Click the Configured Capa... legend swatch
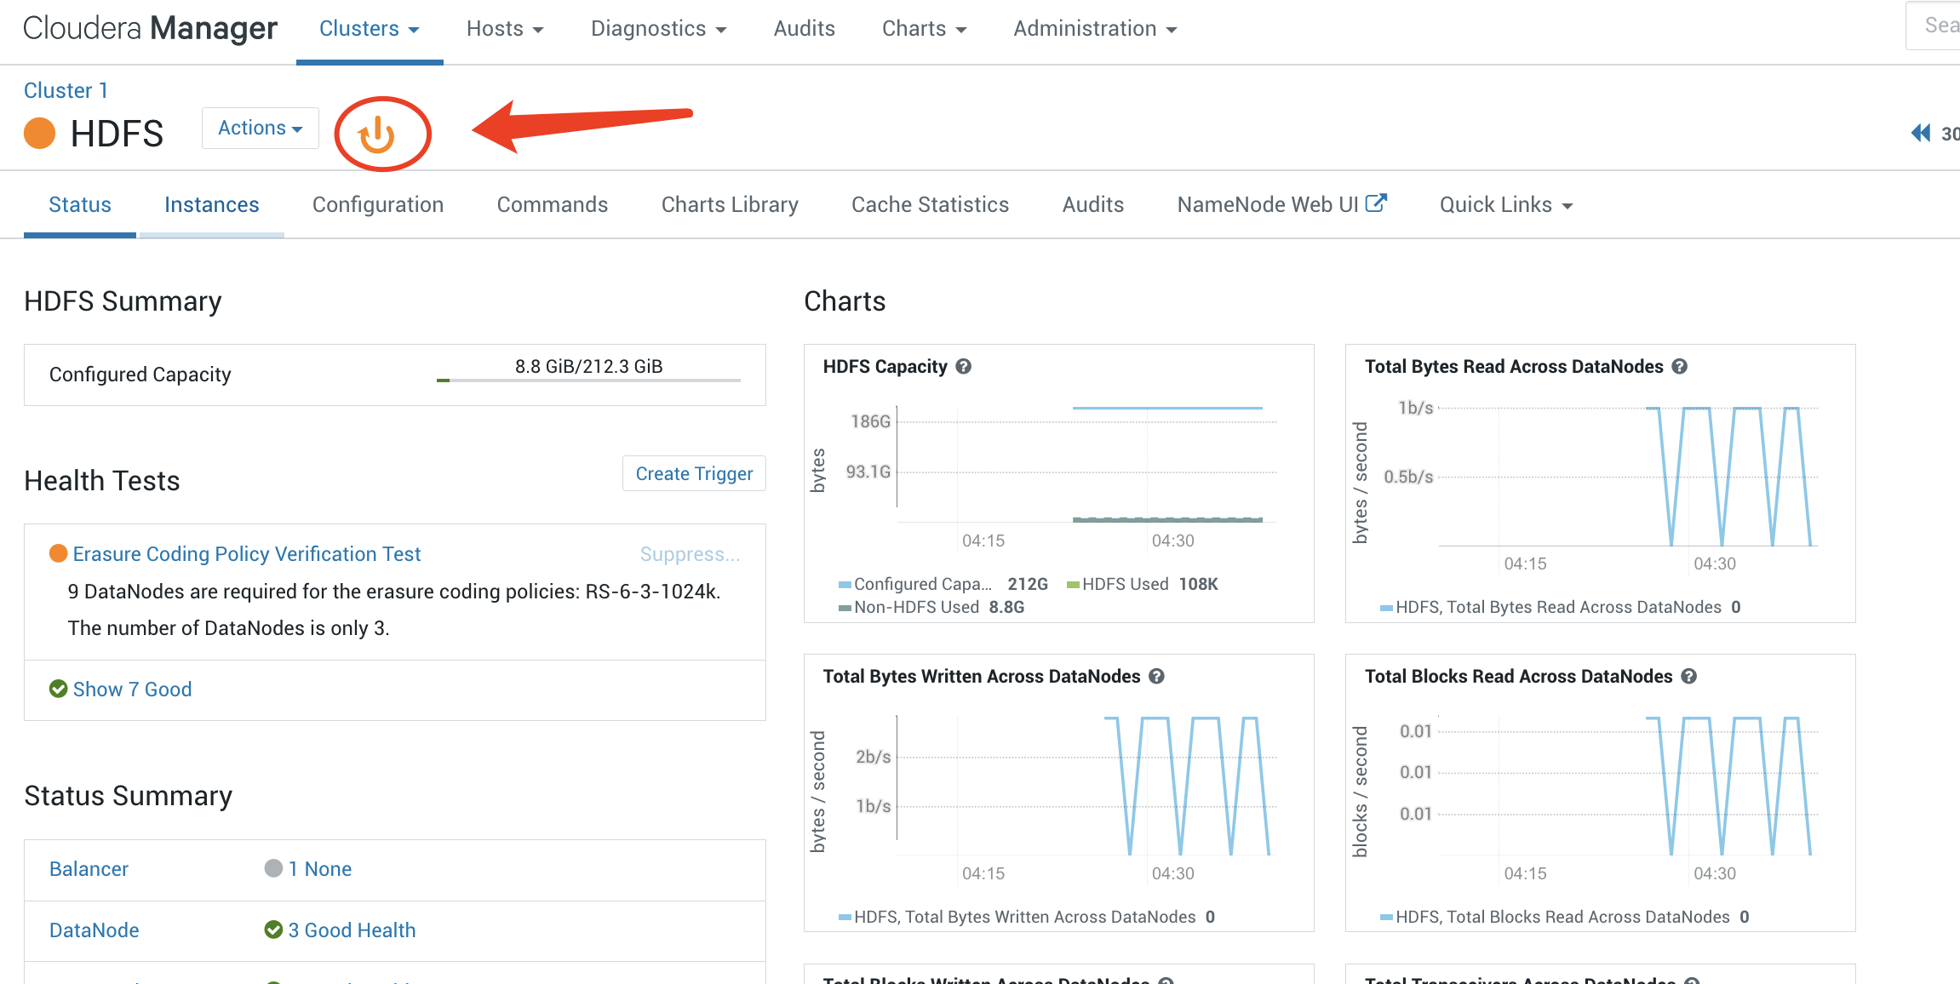1960x984 pixels. 845,584
